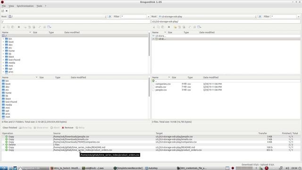Click the red recording icon in system tray
This screenshot has height=170, width=302.
coord(267,168)
